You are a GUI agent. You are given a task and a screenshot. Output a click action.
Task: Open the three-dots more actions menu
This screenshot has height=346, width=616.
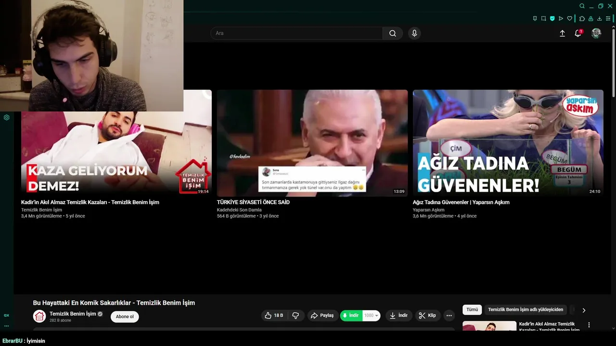point(449,315)
